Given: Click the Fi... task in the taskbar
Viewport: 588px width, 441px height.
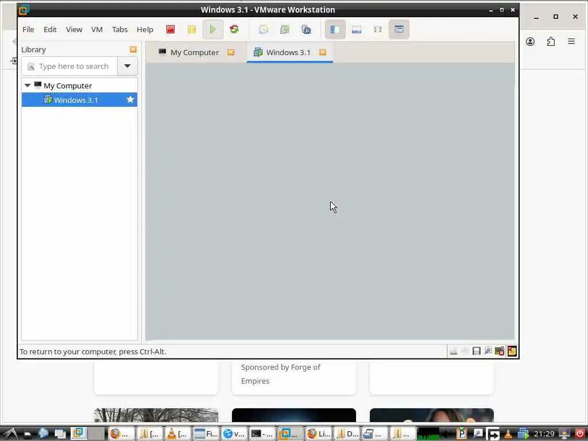Looking at the screenshot, I should tap(206, 434).
